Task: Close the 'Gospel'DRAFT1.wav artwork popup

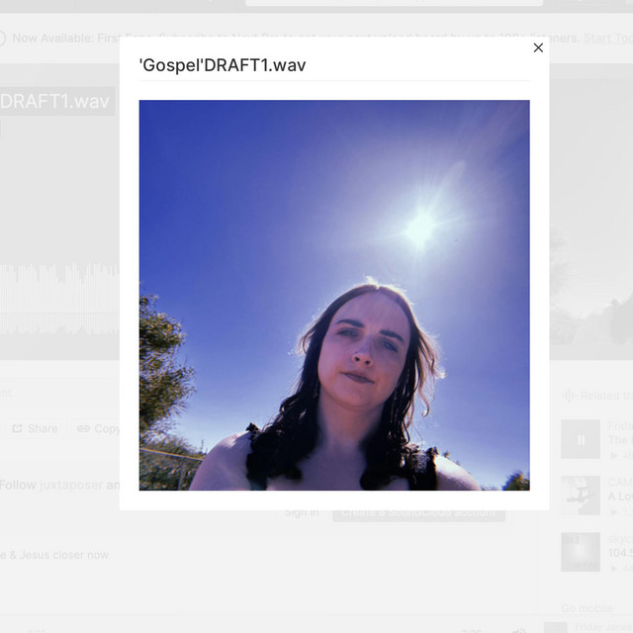Action: [x=538, y=47]
